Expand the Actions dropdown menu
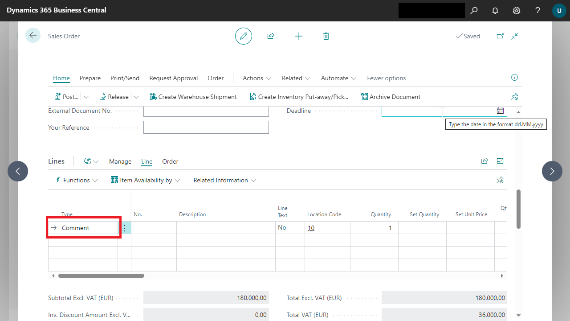 point(257,78)
